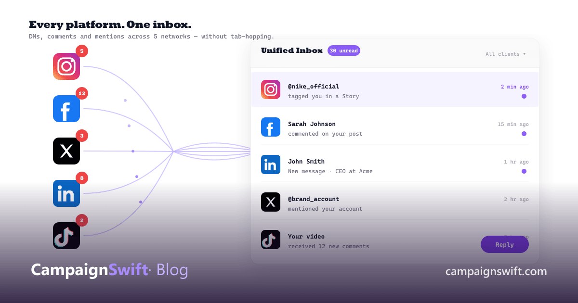Click TikTok's red badge showing 2
Viewport: 578px width, 303px height.
(82, 220)
